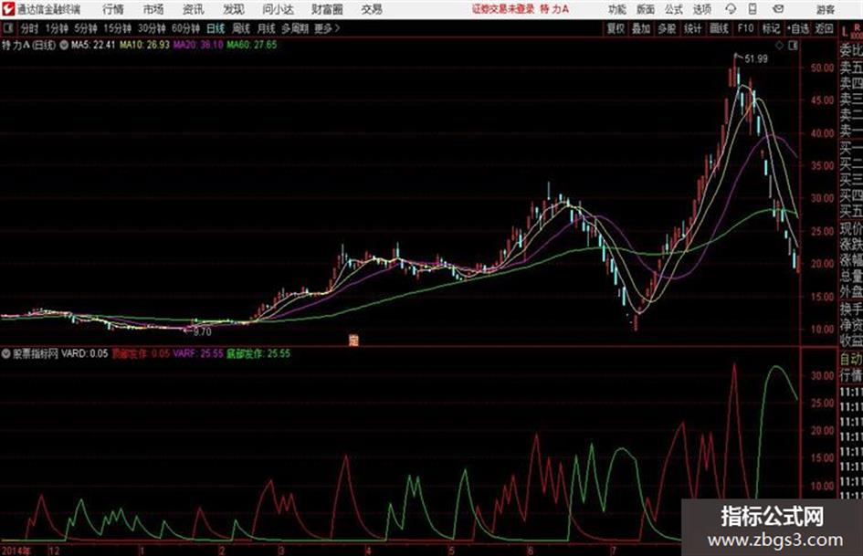Open the envelope message icon

pos(778,9)
